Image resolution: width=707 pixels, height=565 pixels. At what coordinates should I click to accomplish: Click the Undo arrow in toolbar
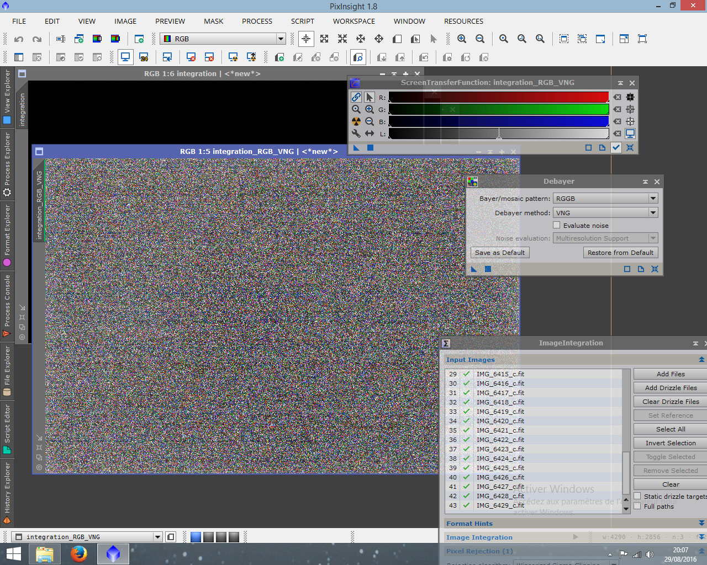[x=19, y=39]
